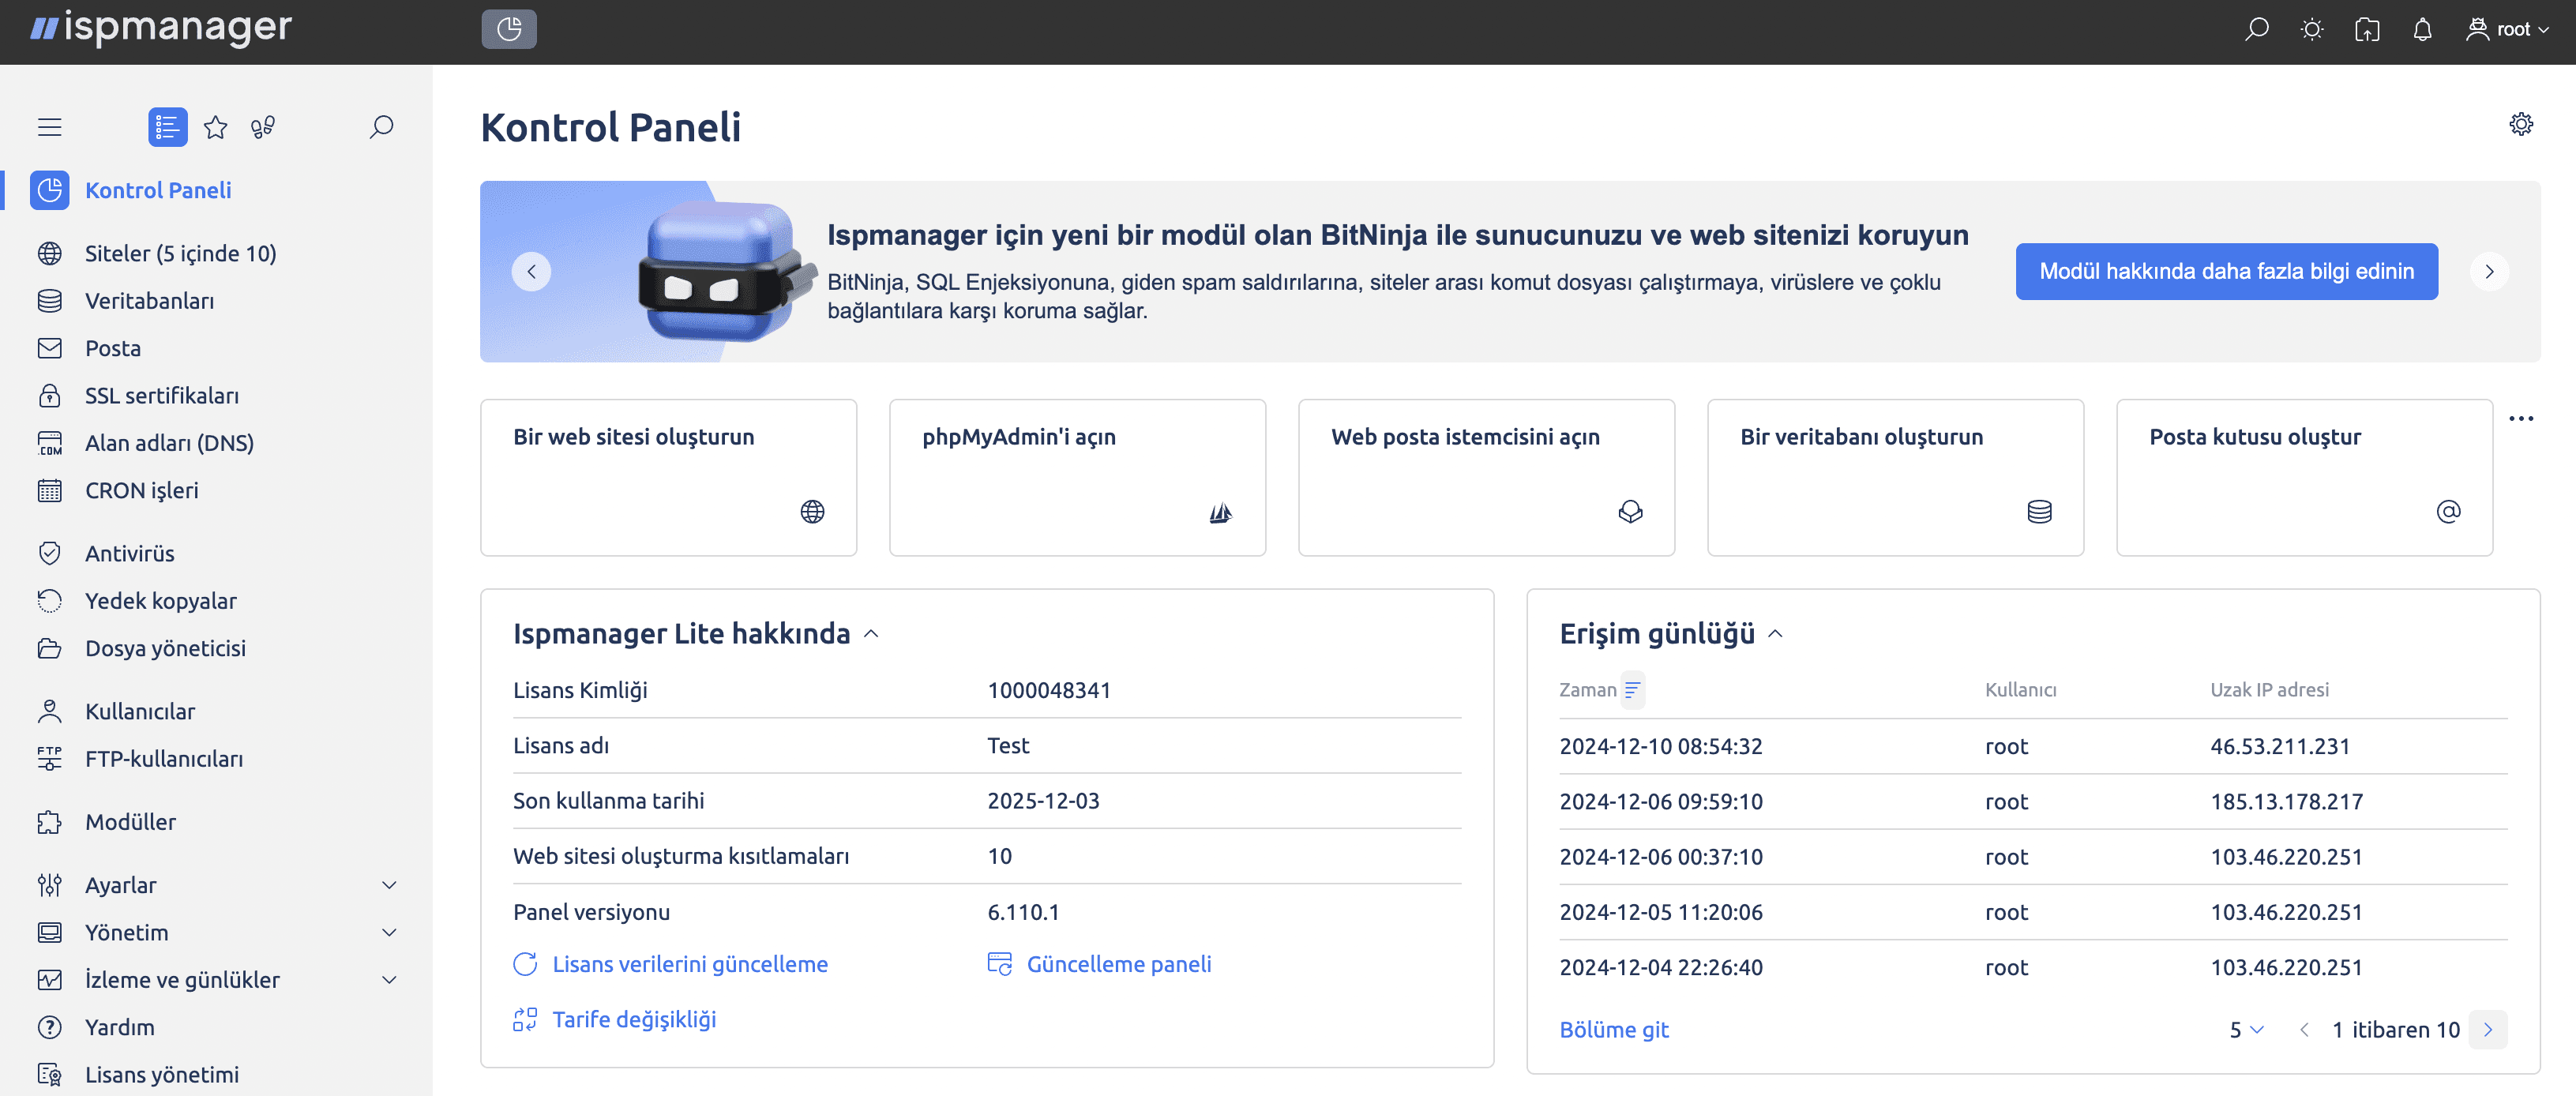Show previous banner slide

532,272
